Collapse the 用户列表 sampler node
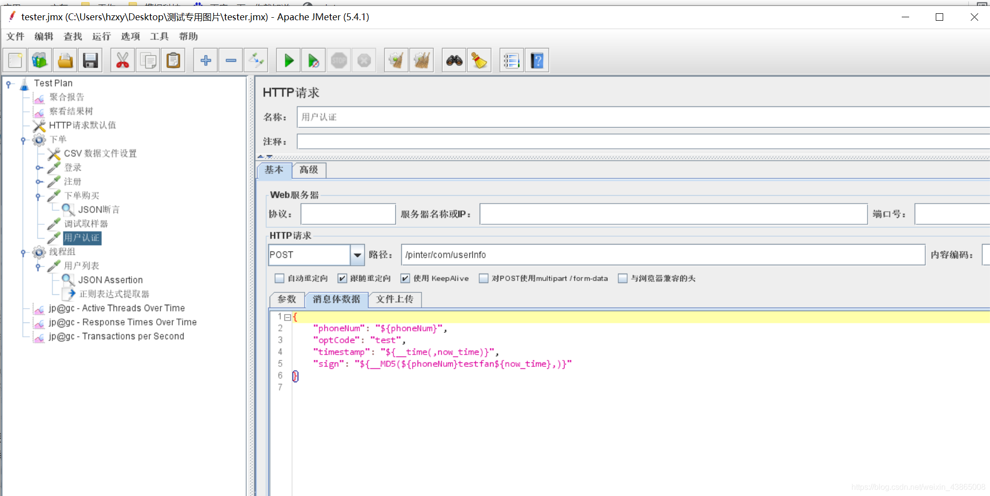 point(38,267)
